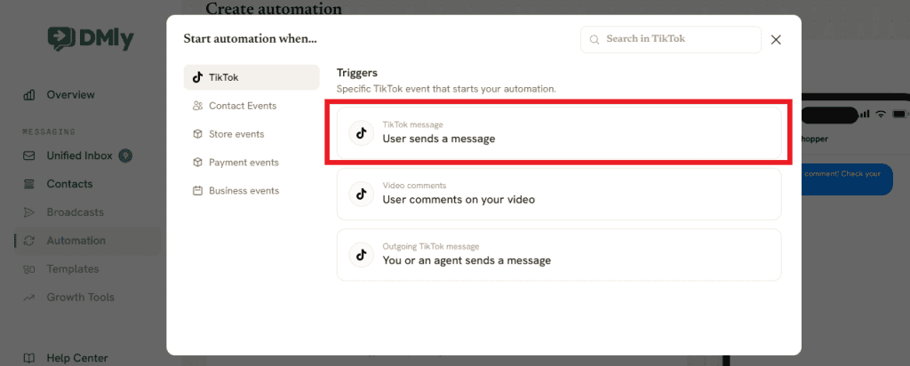Viewport: 910px width, 366px height.
Task: Open the Business events category
Action: click(x=251, y=190)
